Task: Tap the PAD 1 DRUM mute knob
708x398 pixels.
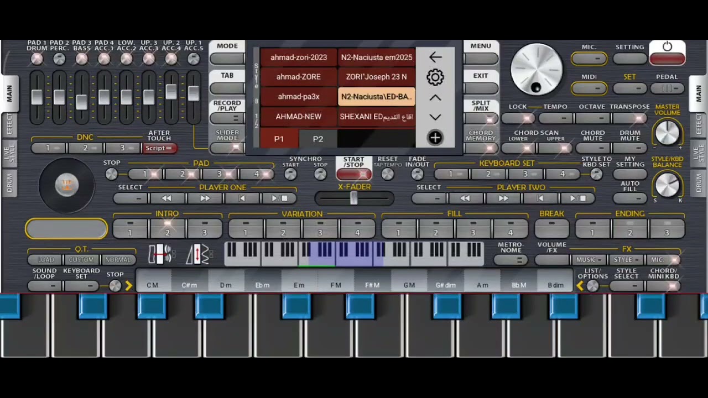Action: tap(37, 59)
